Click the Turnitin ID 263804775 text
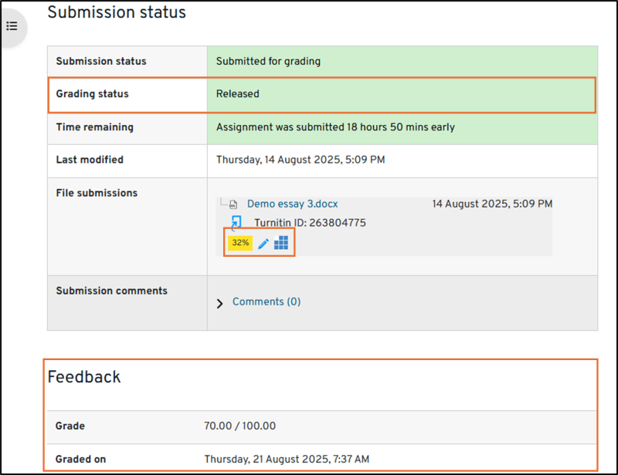 310,223
